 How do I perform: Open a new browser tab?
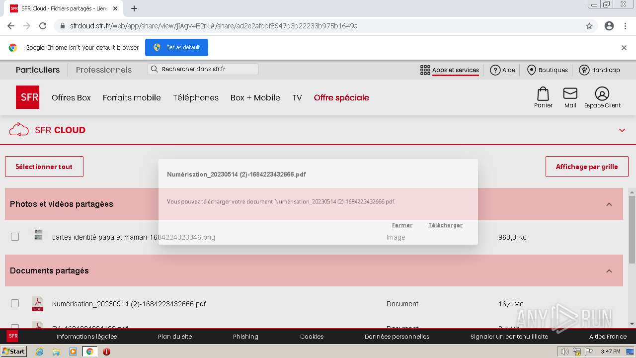coord(134,8)
